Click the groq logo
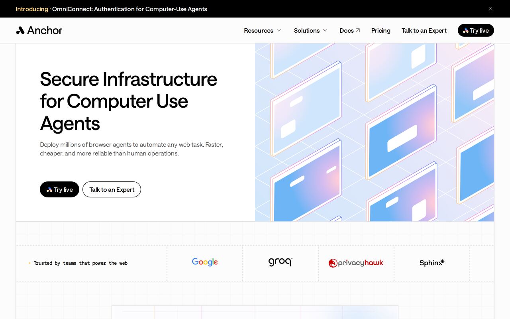Screen dimensions: 510x319 280,262
